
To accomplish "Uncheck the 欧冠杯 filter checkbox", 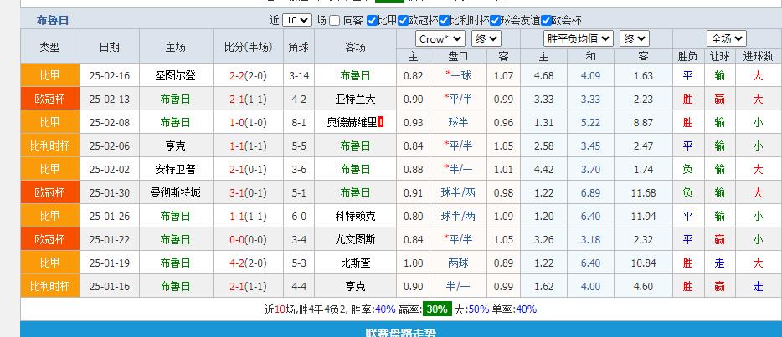I will 403,20.
